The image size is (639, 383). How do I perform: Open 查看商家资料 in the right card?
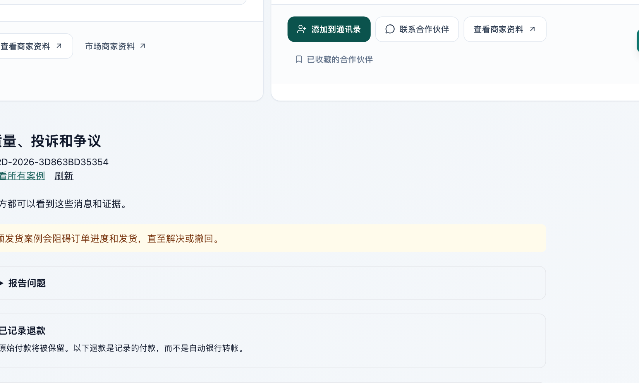coord(505,29)
